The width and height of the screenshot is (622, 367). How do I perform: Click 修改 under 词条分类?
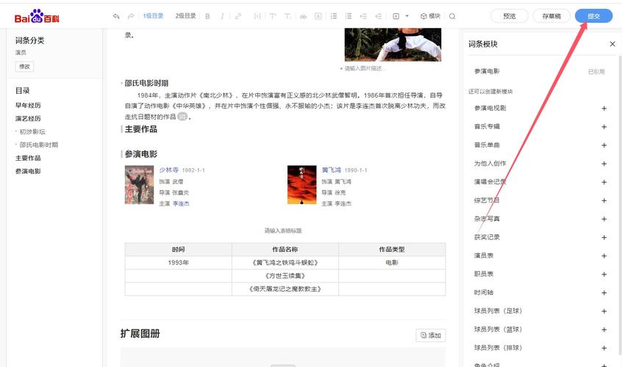(x=24, y=67)
